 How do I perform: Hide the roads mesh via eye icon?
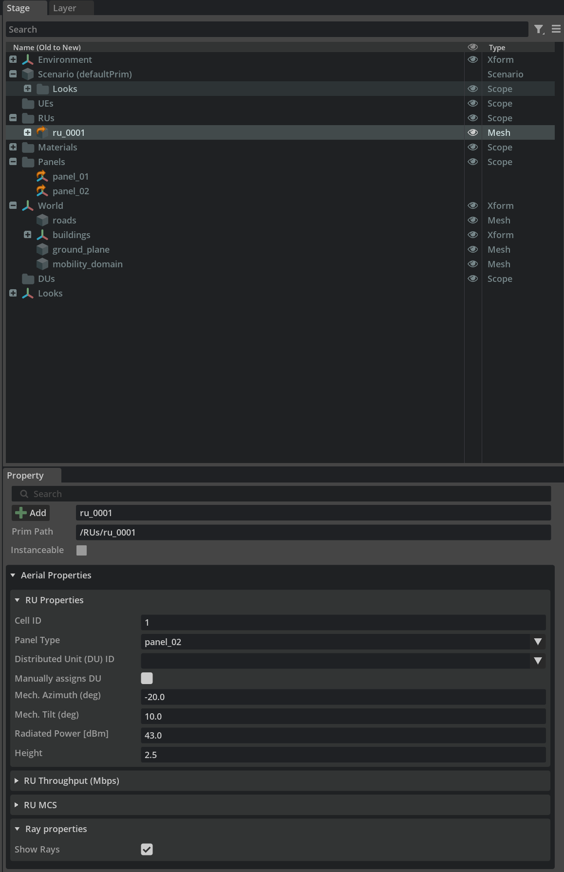pyautogui.click(x=472, y=220)
